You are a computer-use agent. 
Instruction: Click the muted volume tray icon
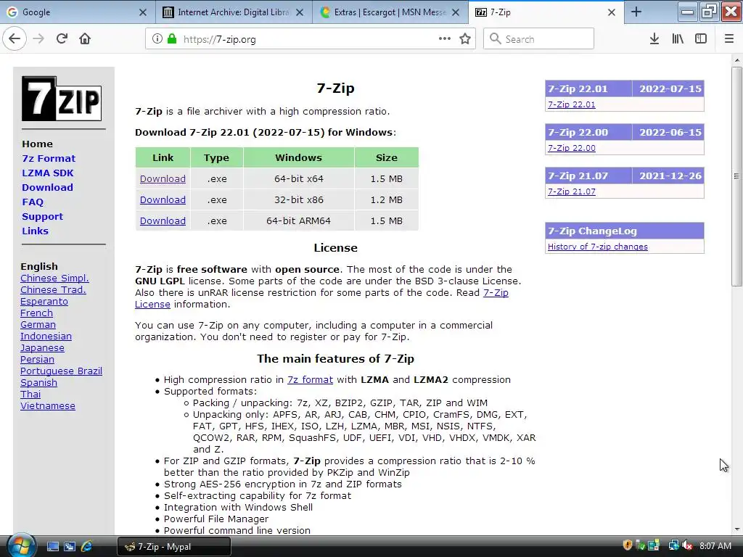tap(686, 545)
